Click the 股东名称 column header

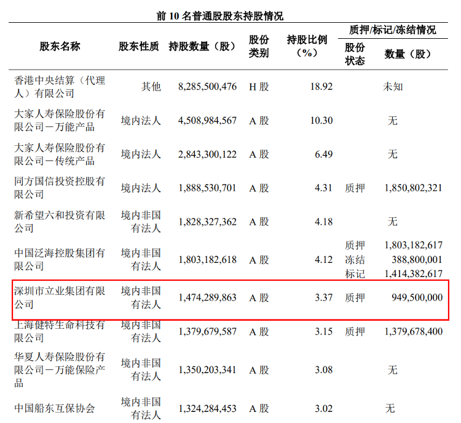point(60,46)
